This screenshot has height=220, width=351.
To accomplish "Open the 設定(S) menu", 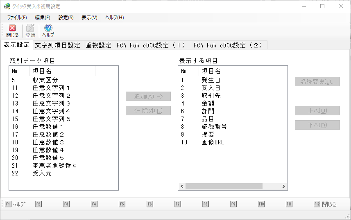I will (66, 18).
